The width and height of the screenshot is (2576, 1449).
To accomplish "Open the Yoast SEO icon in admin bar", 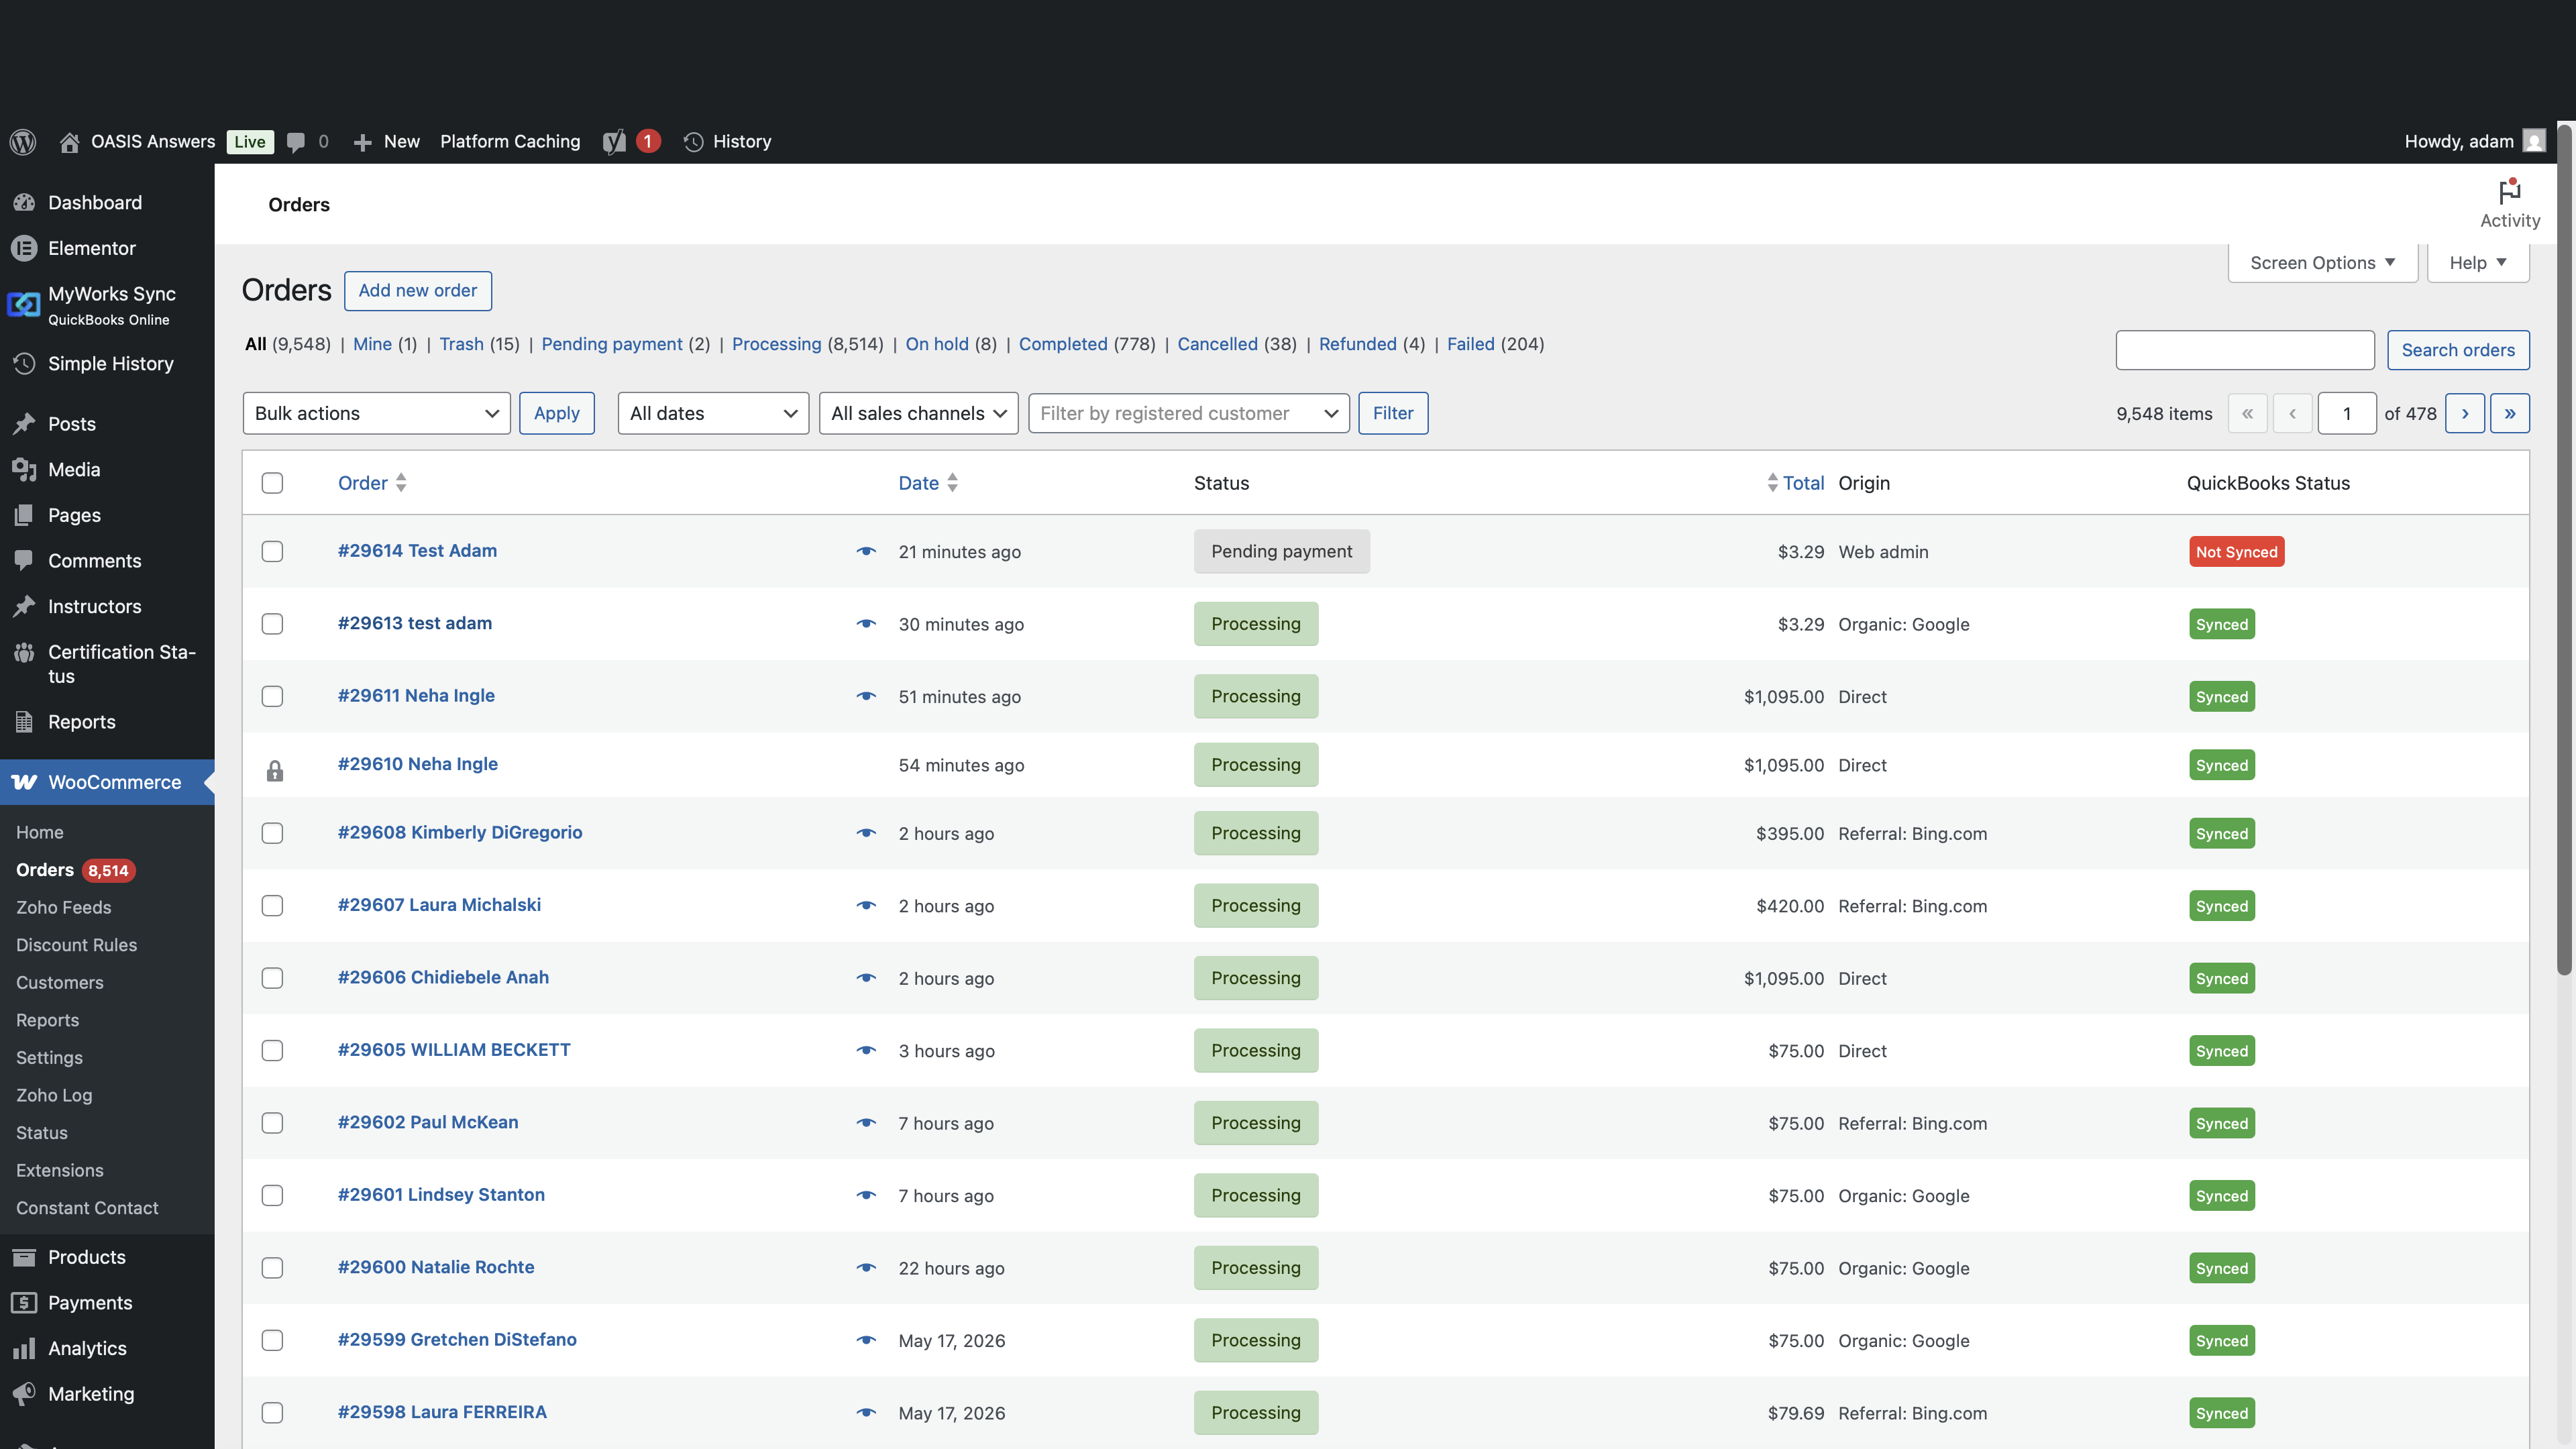I will tap(614, 142).
